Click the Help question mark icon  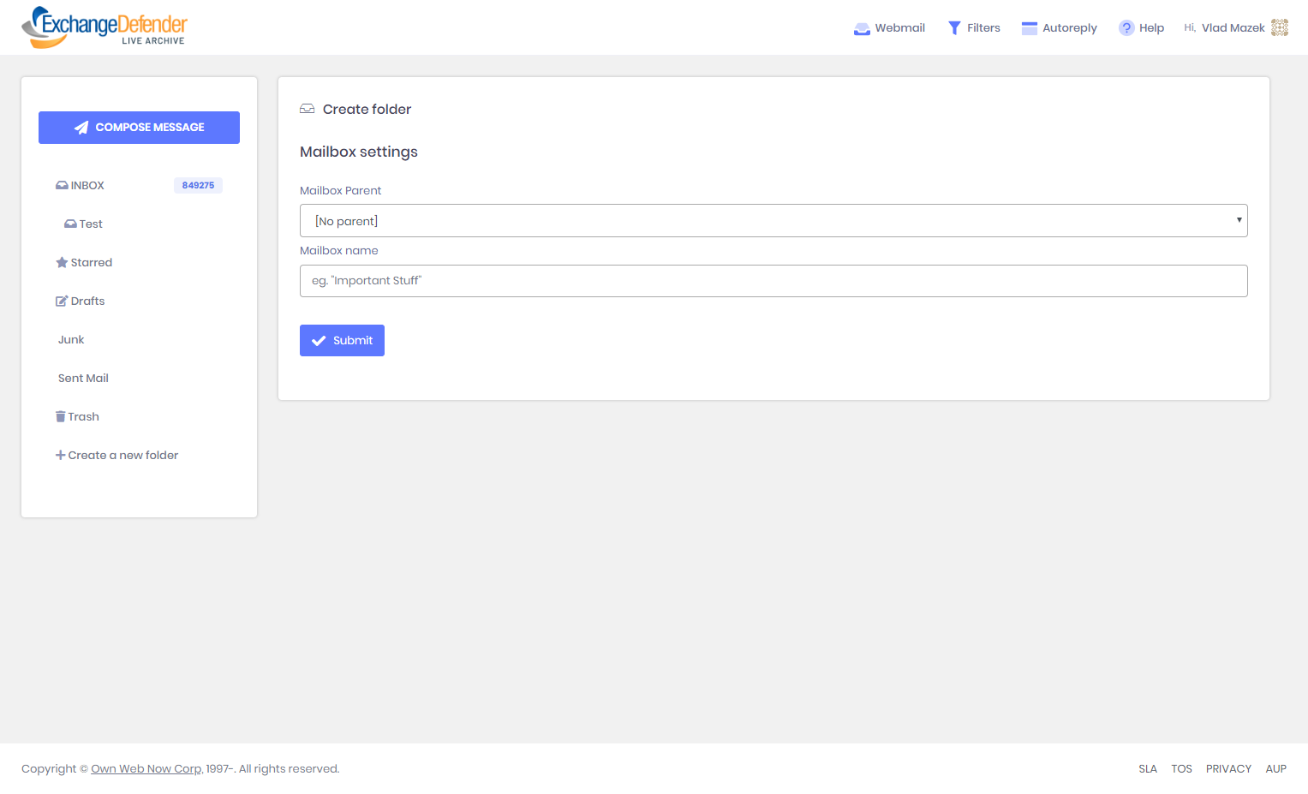[x=1126, y=28]
